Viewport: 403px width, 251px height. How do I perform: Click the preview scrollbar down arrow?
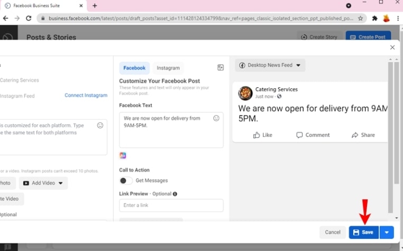[x=397, y=218]
